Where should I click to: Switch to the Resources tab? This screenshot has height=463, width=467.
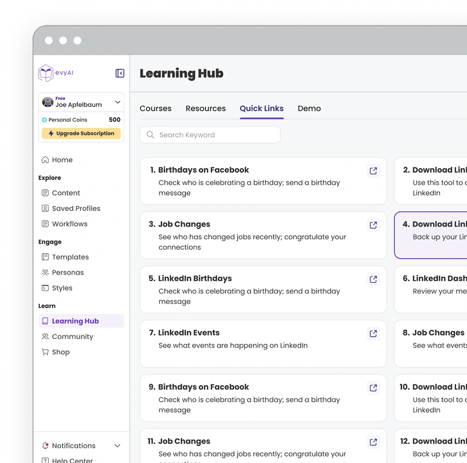(x=206, y=109)
